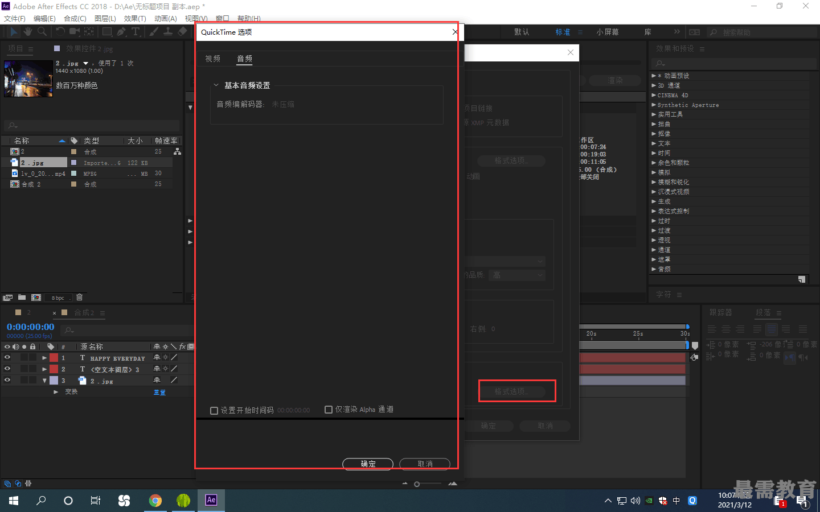Screen dimensions: 820x512
Task: Expand the 空文本图层 3 layer properties
Action: 44,369
